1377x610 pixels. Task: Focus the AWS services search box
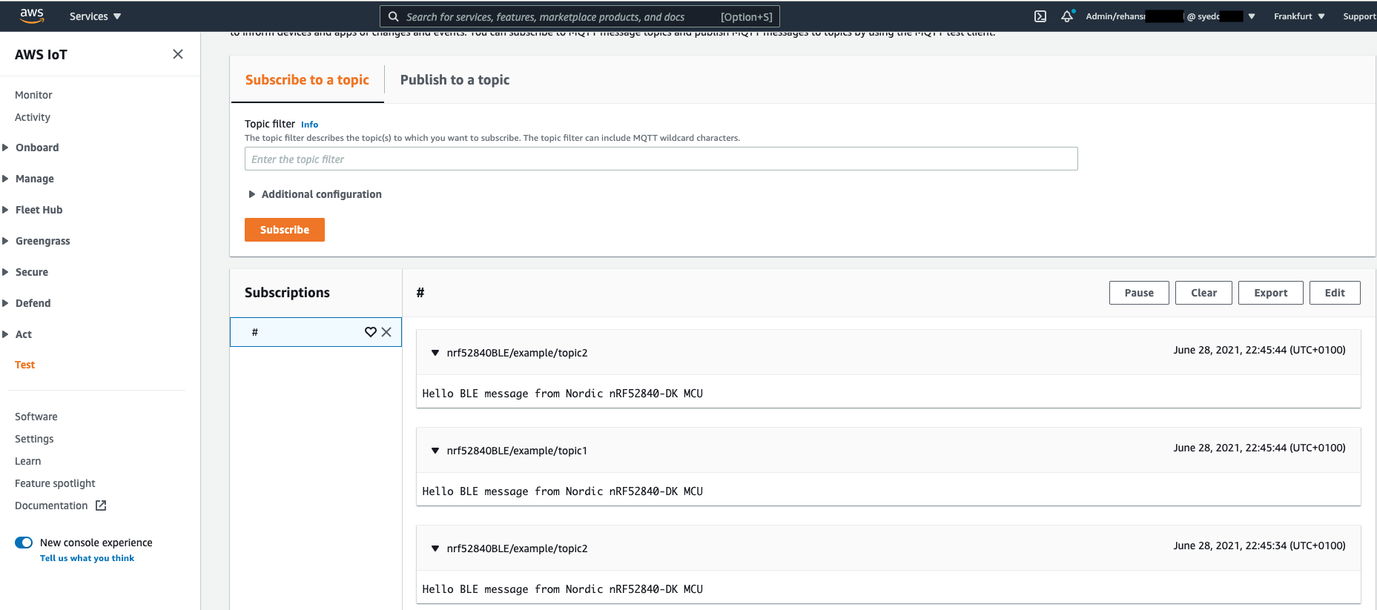(x=579, y=16)
